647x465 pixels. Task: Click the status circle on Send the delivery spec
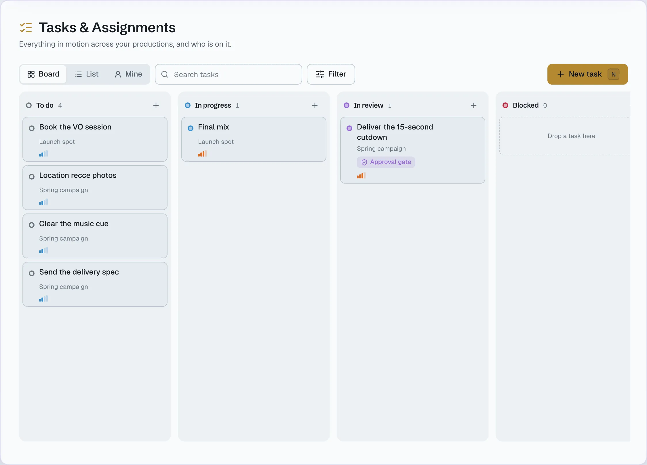pos(32,273)
